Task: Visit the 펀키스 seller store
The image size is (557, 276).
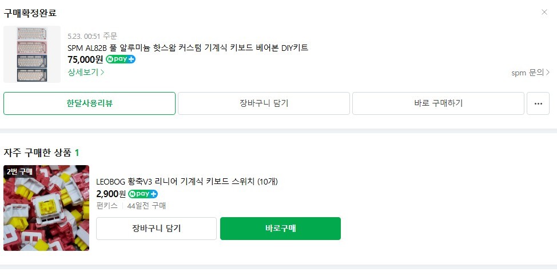Action: click(107, 206)
